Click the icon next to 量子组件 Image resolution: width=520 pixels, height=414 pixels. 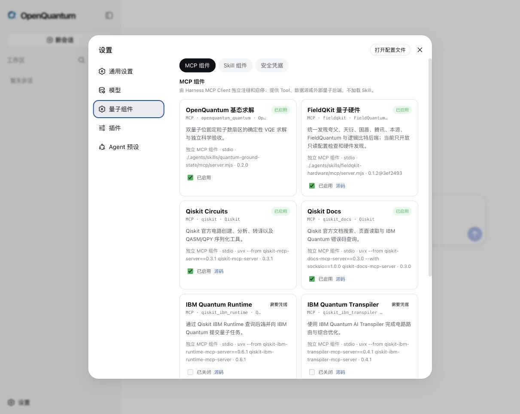click(x=102, y=109)
